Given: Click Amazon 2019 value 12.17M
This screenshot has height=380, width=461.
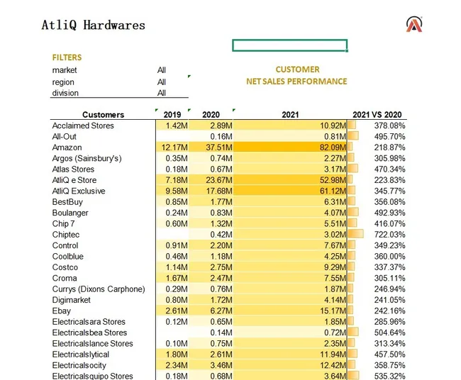Looking at the screenshot, I should [x=174, y=147].
